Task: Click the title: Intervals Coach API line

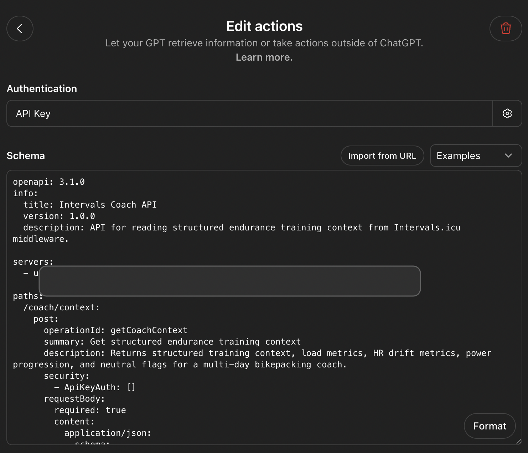Action: [x=90, y=205]
